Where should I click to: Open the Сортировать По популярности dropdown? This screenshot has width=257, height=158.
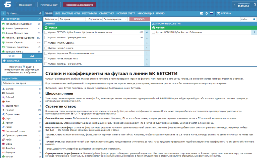click(115, 19)
